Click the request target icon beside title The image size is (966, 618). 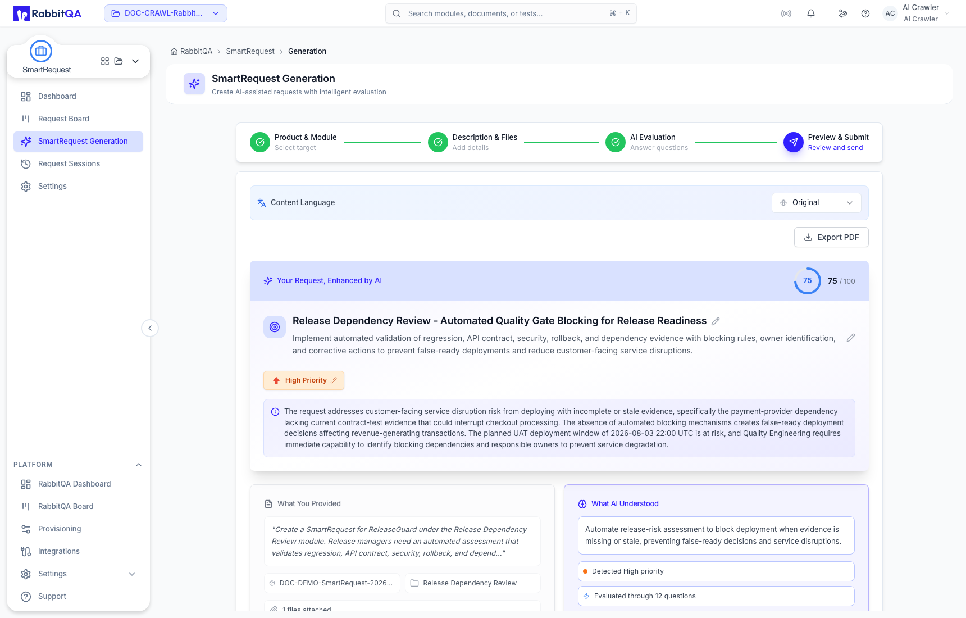click(x=275, y=327)
